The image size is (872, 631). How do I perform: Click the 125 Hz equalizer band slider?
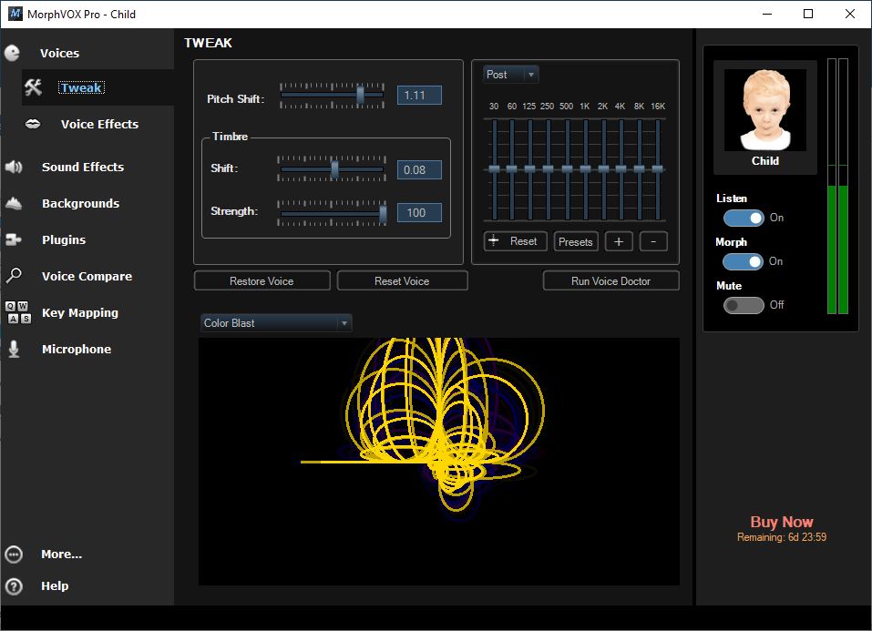point(530,169)
